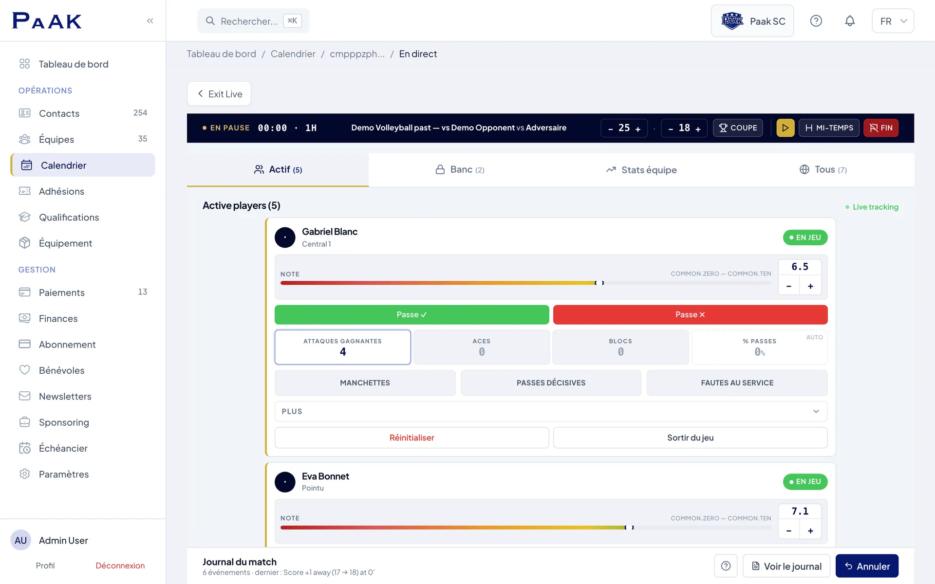
Task: Increase Gabriel Blanc's note rating
Action: (x=810, y=286)
